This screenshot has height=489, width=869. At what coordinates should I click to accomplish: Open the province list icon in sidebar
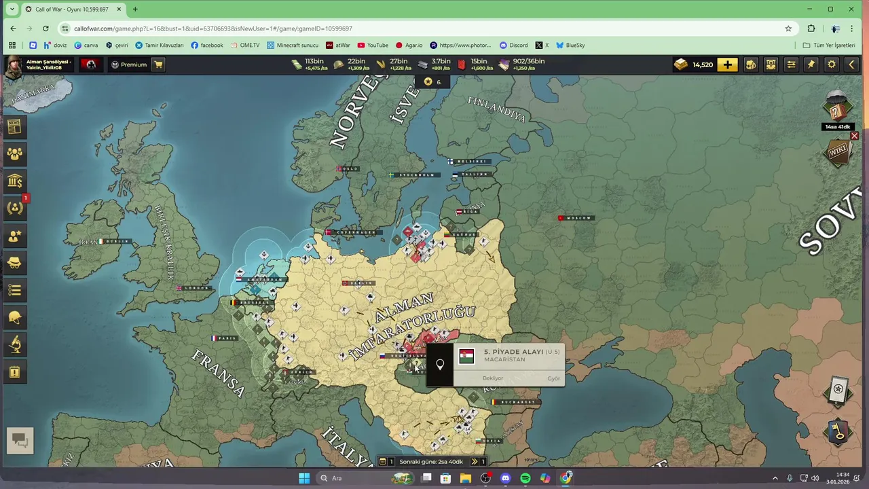15,290
